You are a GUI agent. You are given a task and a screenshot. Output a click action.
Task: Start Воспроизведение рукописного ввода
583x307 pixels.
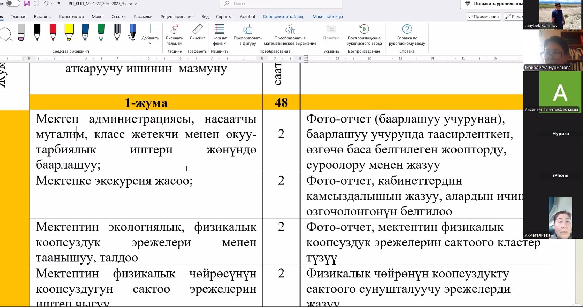point(364,35)
